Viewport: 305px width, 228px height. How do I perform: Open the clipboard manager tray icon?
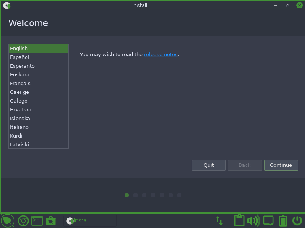point(239,220)
